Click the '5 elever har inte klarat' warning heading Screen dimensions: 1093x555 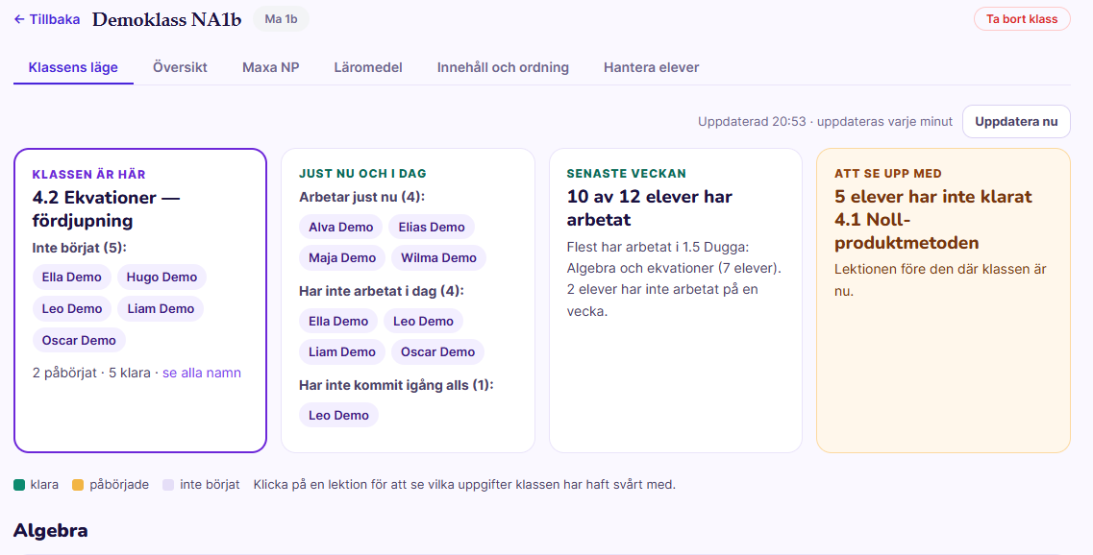(933, 219)
